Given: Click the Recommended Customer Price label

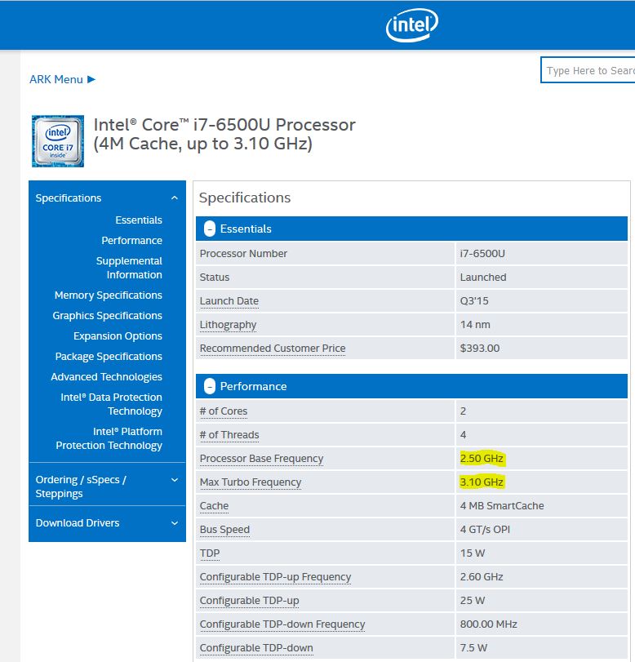Looking at the screenshot, I should (273, 349).
